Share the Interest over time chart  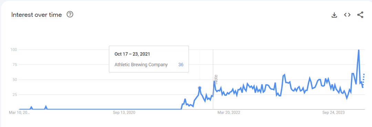tap(360, 15)
